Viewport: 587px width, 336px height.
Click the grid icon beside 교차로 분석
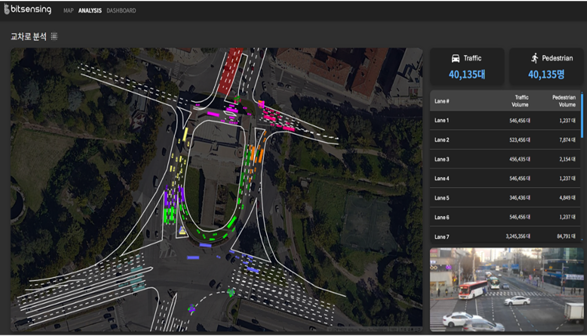pos(54,36)
